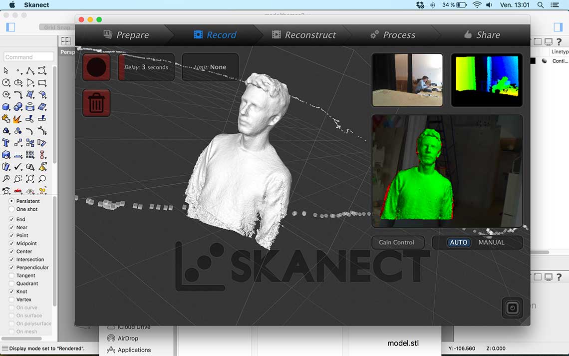
Task: Click the red car Shade icon
Action: (x=18, y=191)
